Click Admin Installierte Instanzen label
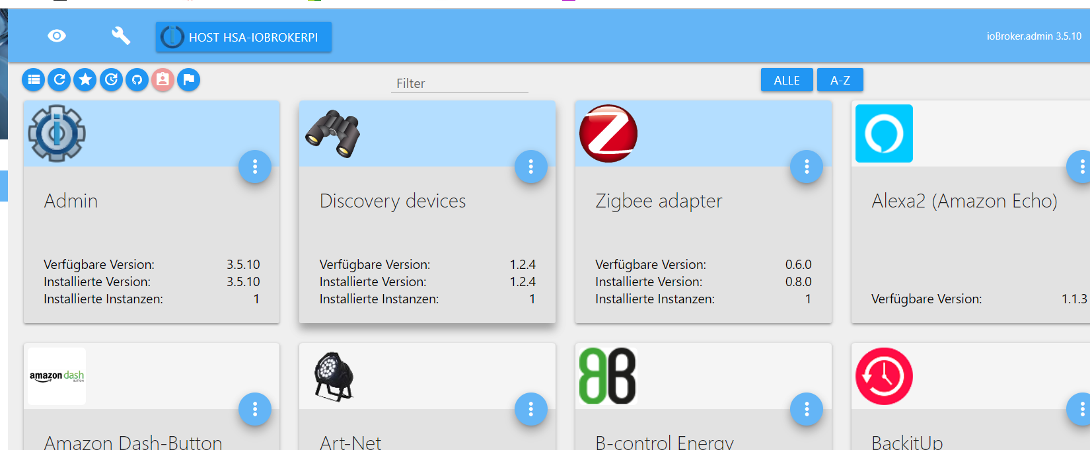Image resolution: width=1090 pixels, height=450 pixels. click(x=103, y=299)
